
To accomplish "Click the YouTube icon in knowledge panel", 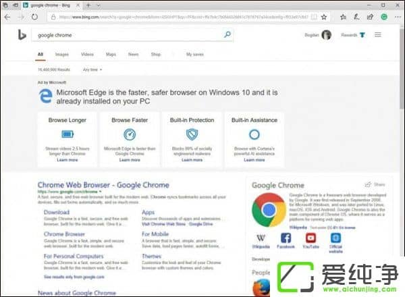I will (x=310, y=238).
